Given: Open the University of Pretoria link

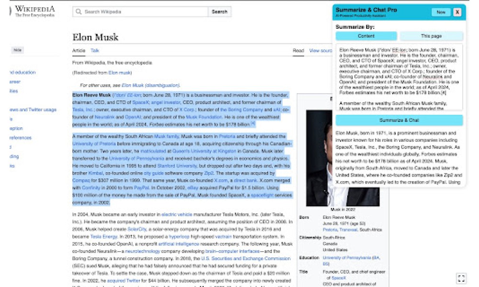Looking at the screenshot, I should (x=94, y=144).
